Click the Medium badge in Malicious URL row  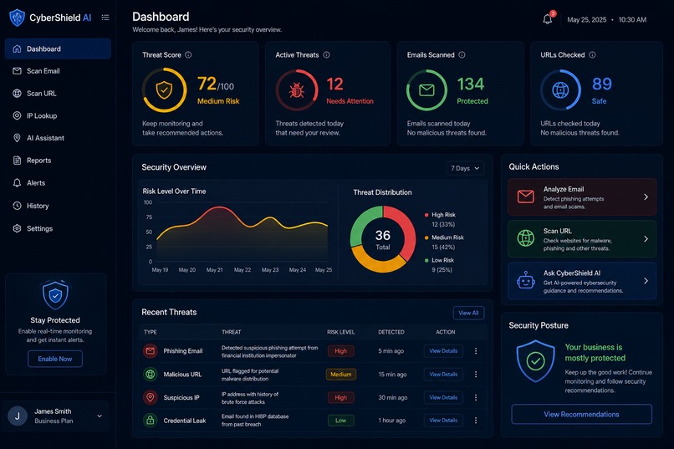point(341,375)
